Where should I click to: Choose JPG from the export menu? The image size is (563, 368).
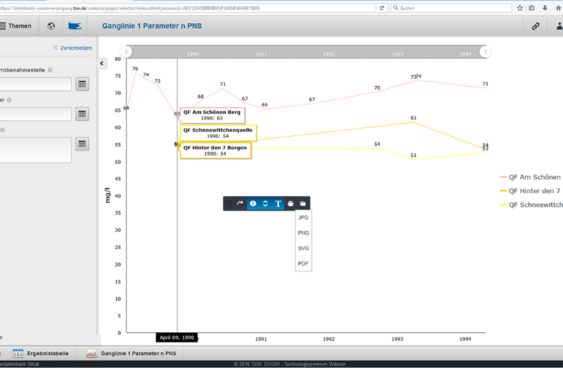303,217
